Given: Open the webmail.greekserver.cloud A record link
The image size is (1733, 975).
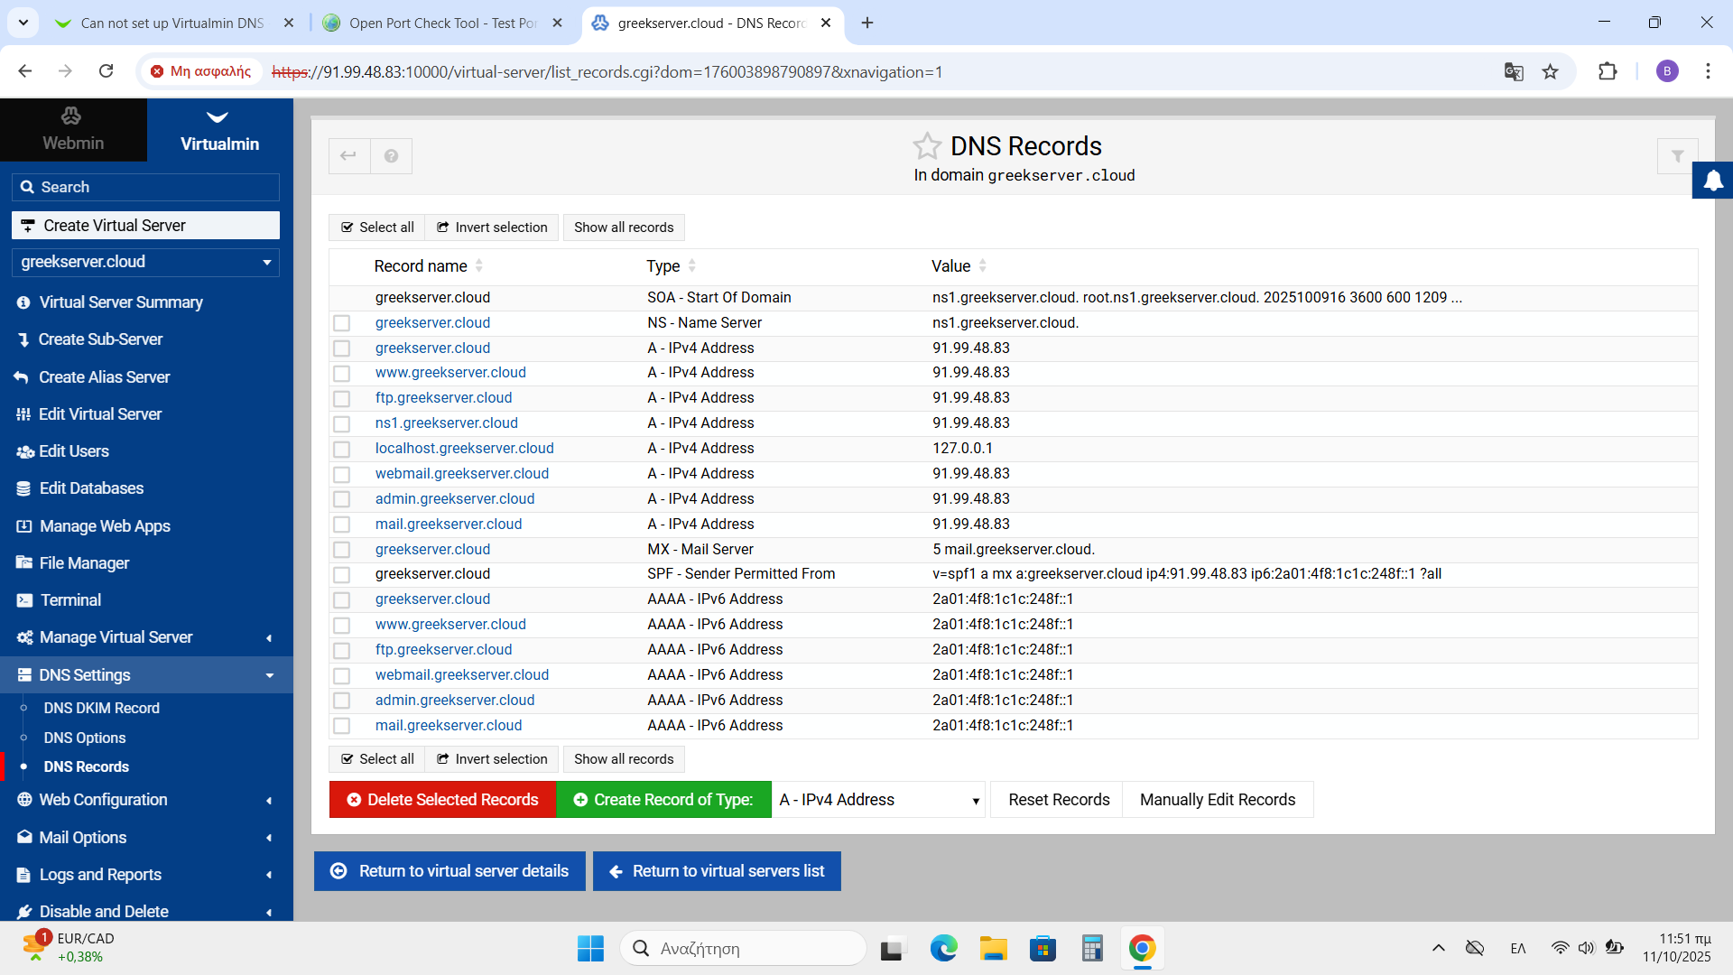Looking at the screenshot, I should tap(461, 474).
